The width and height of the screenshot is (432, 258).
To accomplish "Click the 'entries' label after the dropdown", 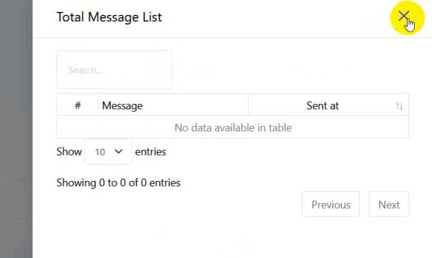I will click(x=150, y=152).
